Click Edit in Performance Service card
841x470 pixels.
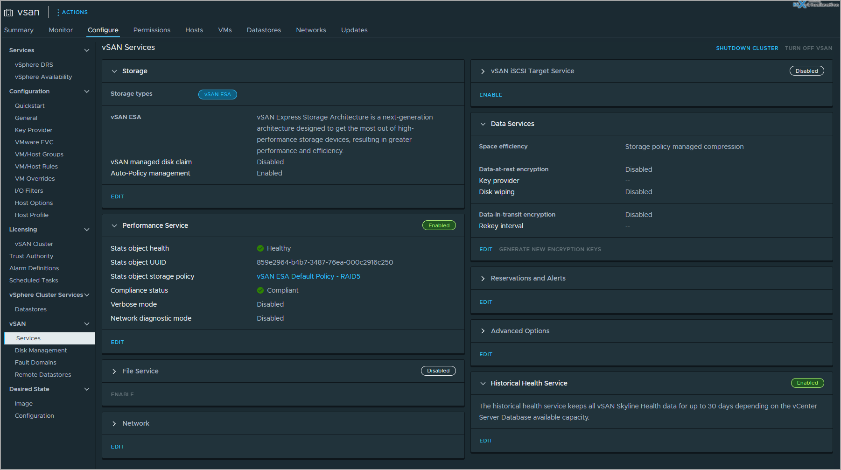(117, 342)
